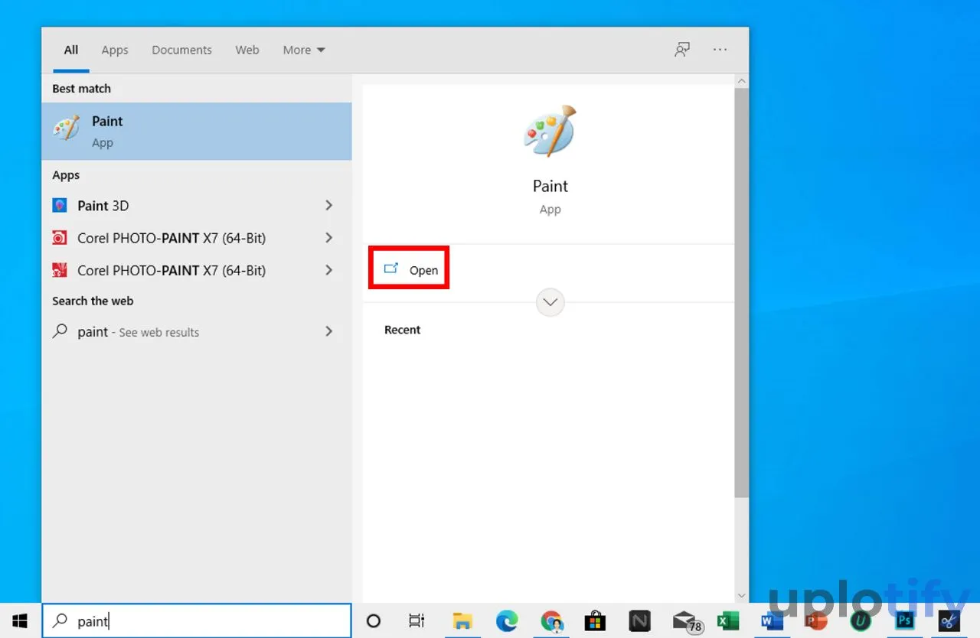The width and height of the screenshot is (980, 638).
Task: Open Task View from the taskbar
Action: [x=416, y=621]
